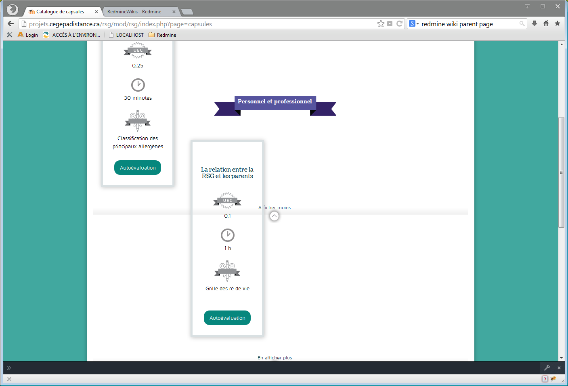Expand the developer toolbar double-chevron

[9, 368]
